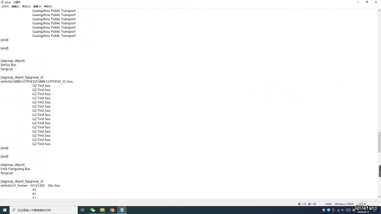This screenshot has width=381, height=214.
Task: Minimize the Notepad window
Action: click(358, 2)
